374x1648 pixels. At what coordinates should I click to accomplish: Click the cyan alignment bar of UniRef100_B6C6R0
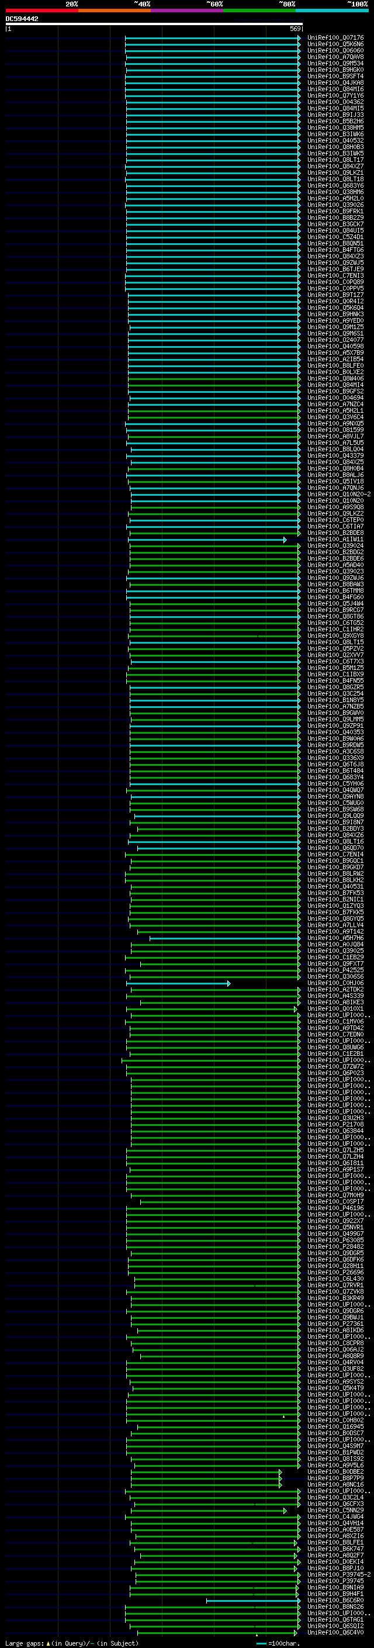tap(253, 1601)
